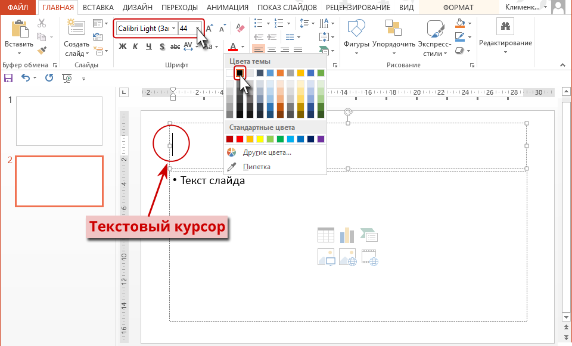Insert a table via placeholder icon
Viewport: 572px width, 346px height.
coord(326,235)
